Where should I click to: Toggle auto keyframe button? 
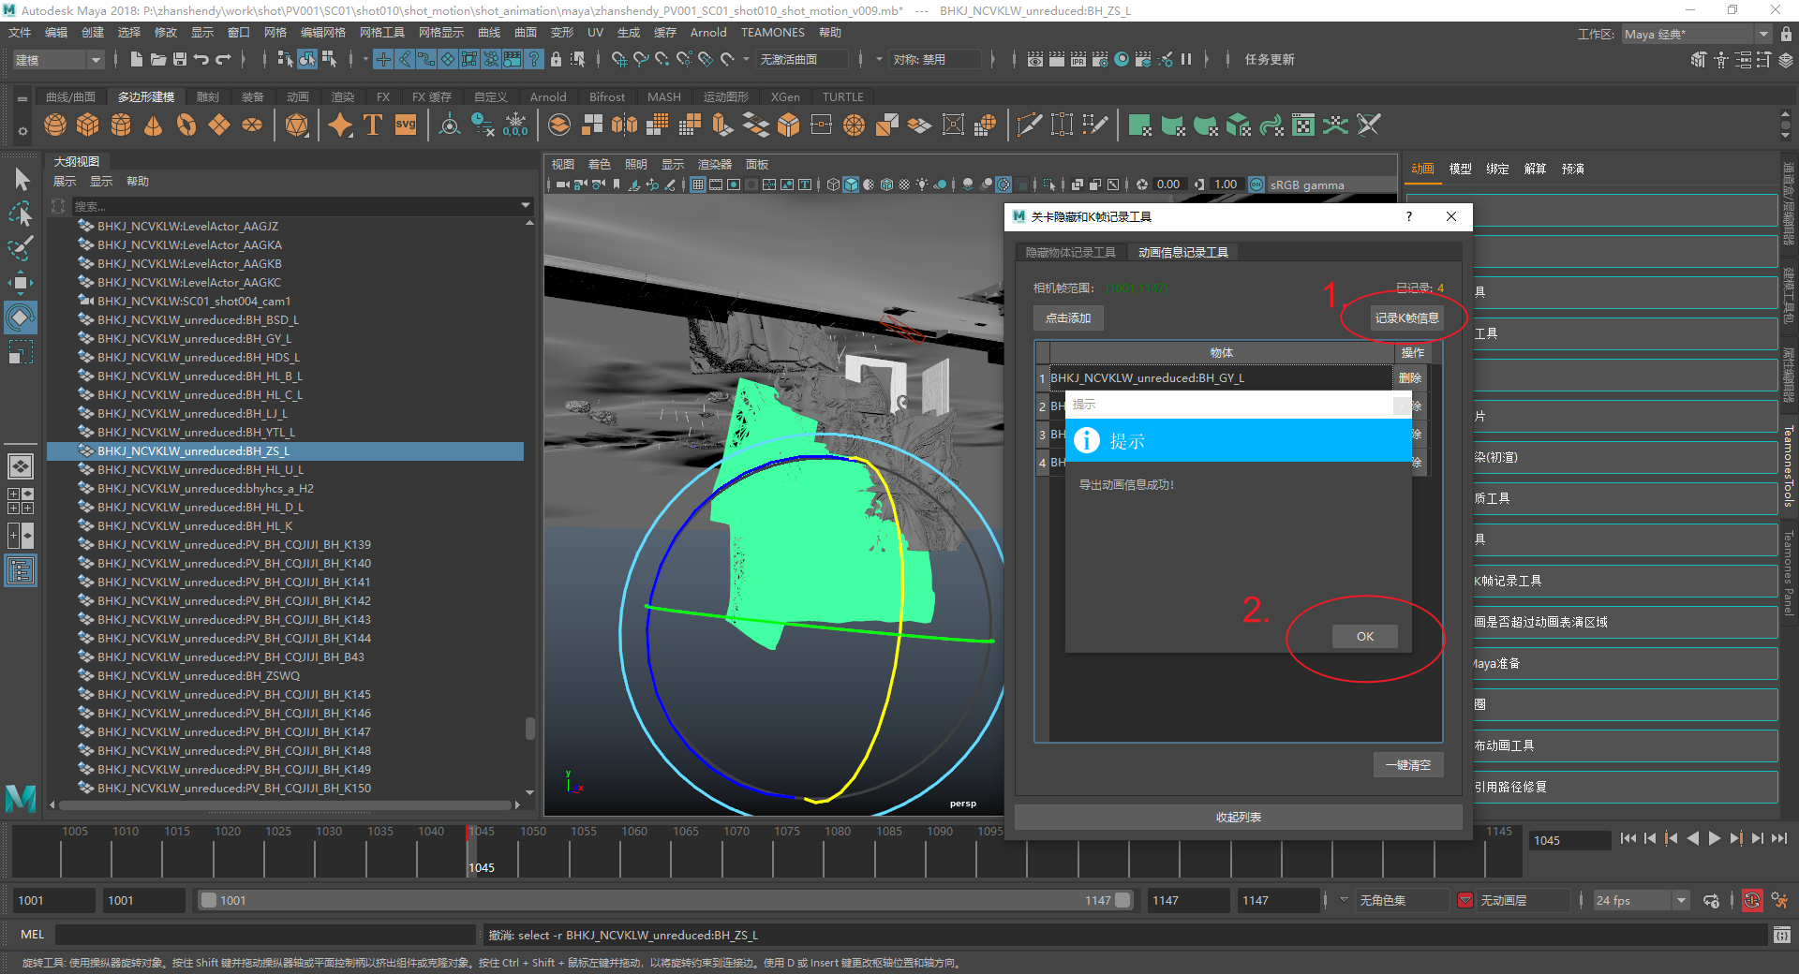click(1751, 901)
